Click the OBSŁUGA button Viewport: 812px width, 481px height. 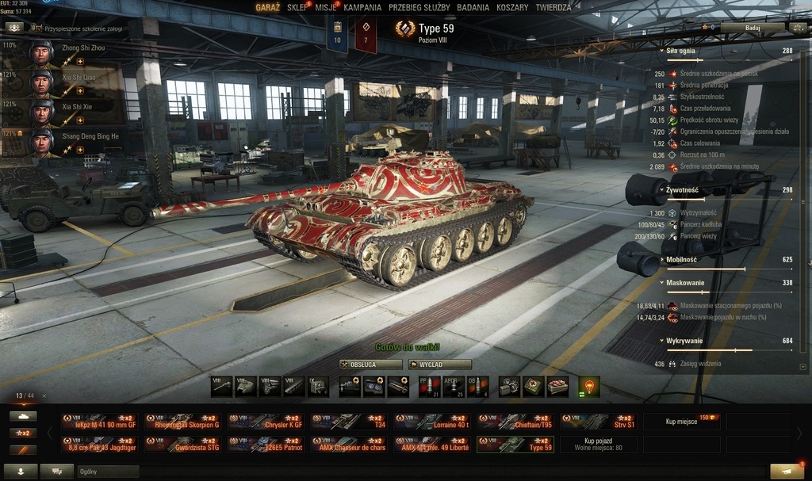tap(370, 365)
